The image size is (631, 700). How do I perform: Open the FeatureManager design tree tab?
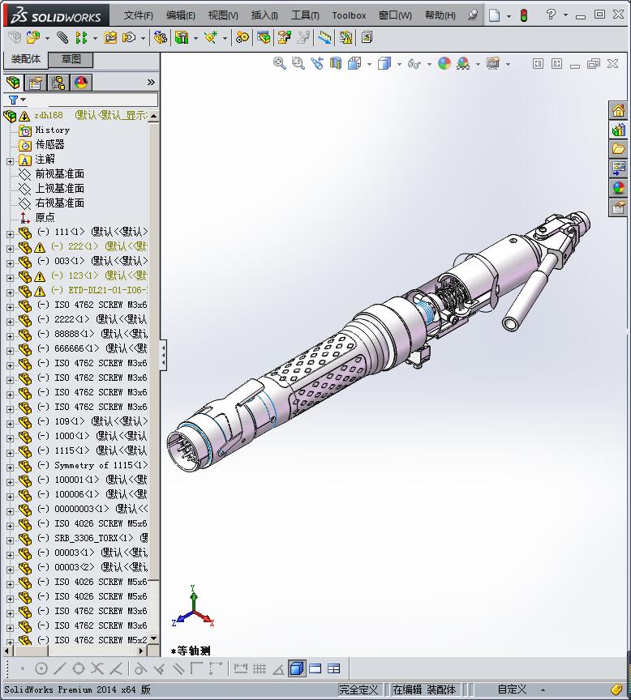tap(14, 83)
